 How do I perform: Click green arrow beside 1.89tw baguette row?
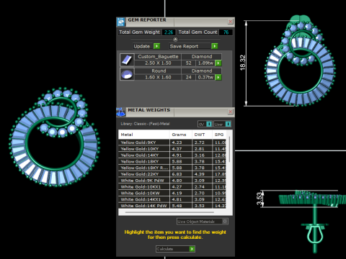pos(218,63)
